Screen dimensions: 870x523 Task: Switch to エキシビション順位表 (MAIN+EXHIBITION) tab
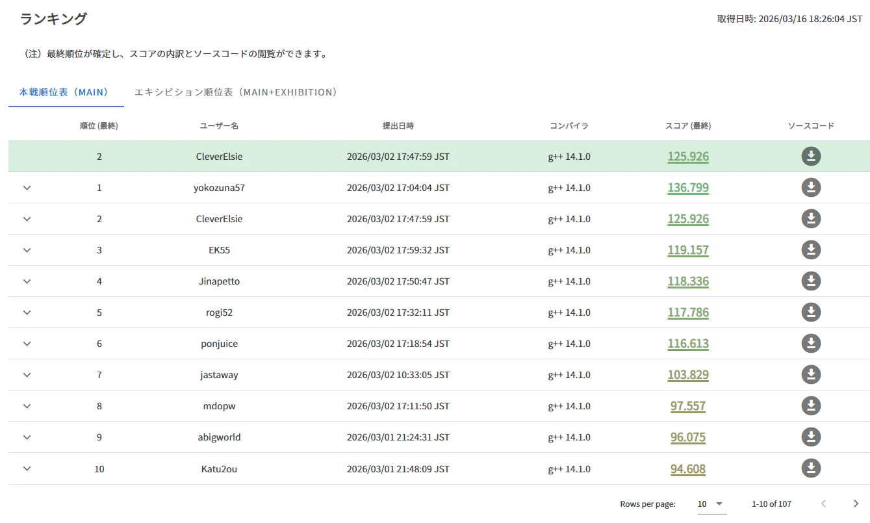click(236, 92)
